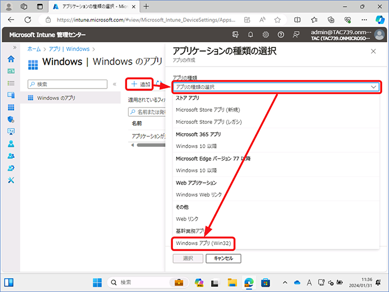Open the Intune help question mark
Image resolution: width=389 pixels, height=292 pixels.
pyautogui.click(x=281, y=35)
